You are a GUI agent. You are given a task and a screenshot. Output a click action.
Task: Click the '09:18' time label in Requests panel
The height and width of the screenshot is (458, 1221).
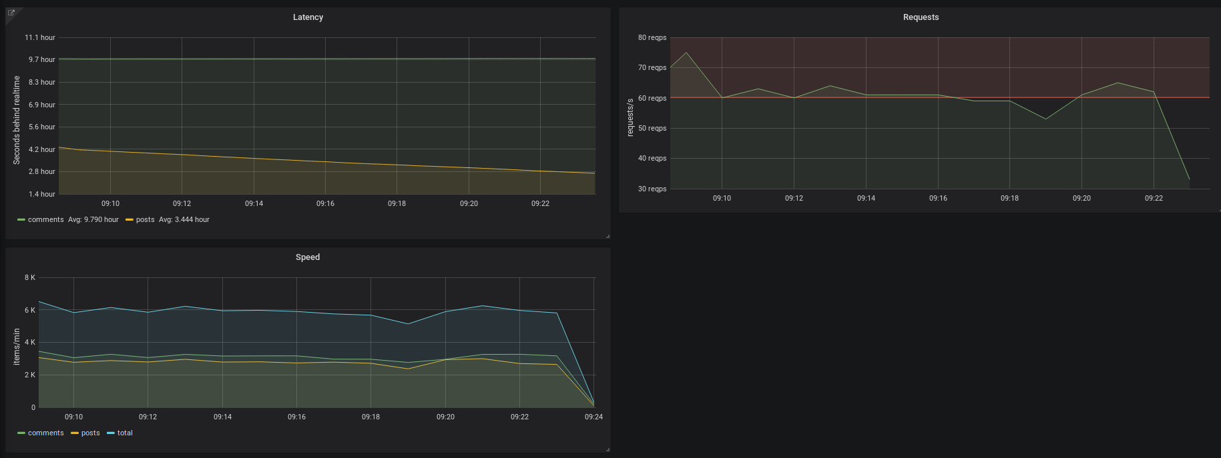point(1009,198)
